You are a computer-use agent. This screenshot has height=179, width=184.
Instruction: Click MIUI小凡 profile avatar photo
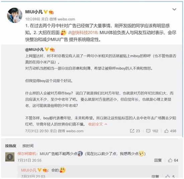click(x=15, y=15)
